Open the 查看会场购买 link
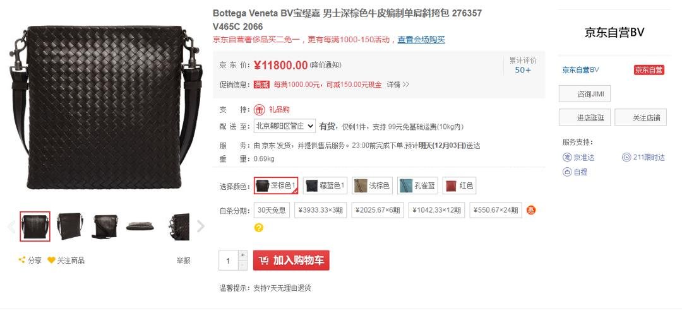The width and height of the screenshot is (682, 311). click(x=421, y=40)
